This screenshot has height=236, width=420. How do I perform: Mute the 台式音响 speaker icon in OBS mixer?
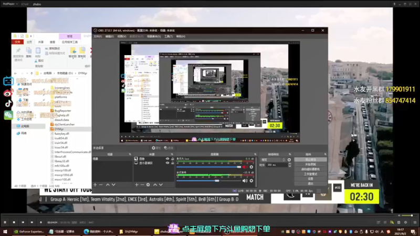[x=245, y=180]
